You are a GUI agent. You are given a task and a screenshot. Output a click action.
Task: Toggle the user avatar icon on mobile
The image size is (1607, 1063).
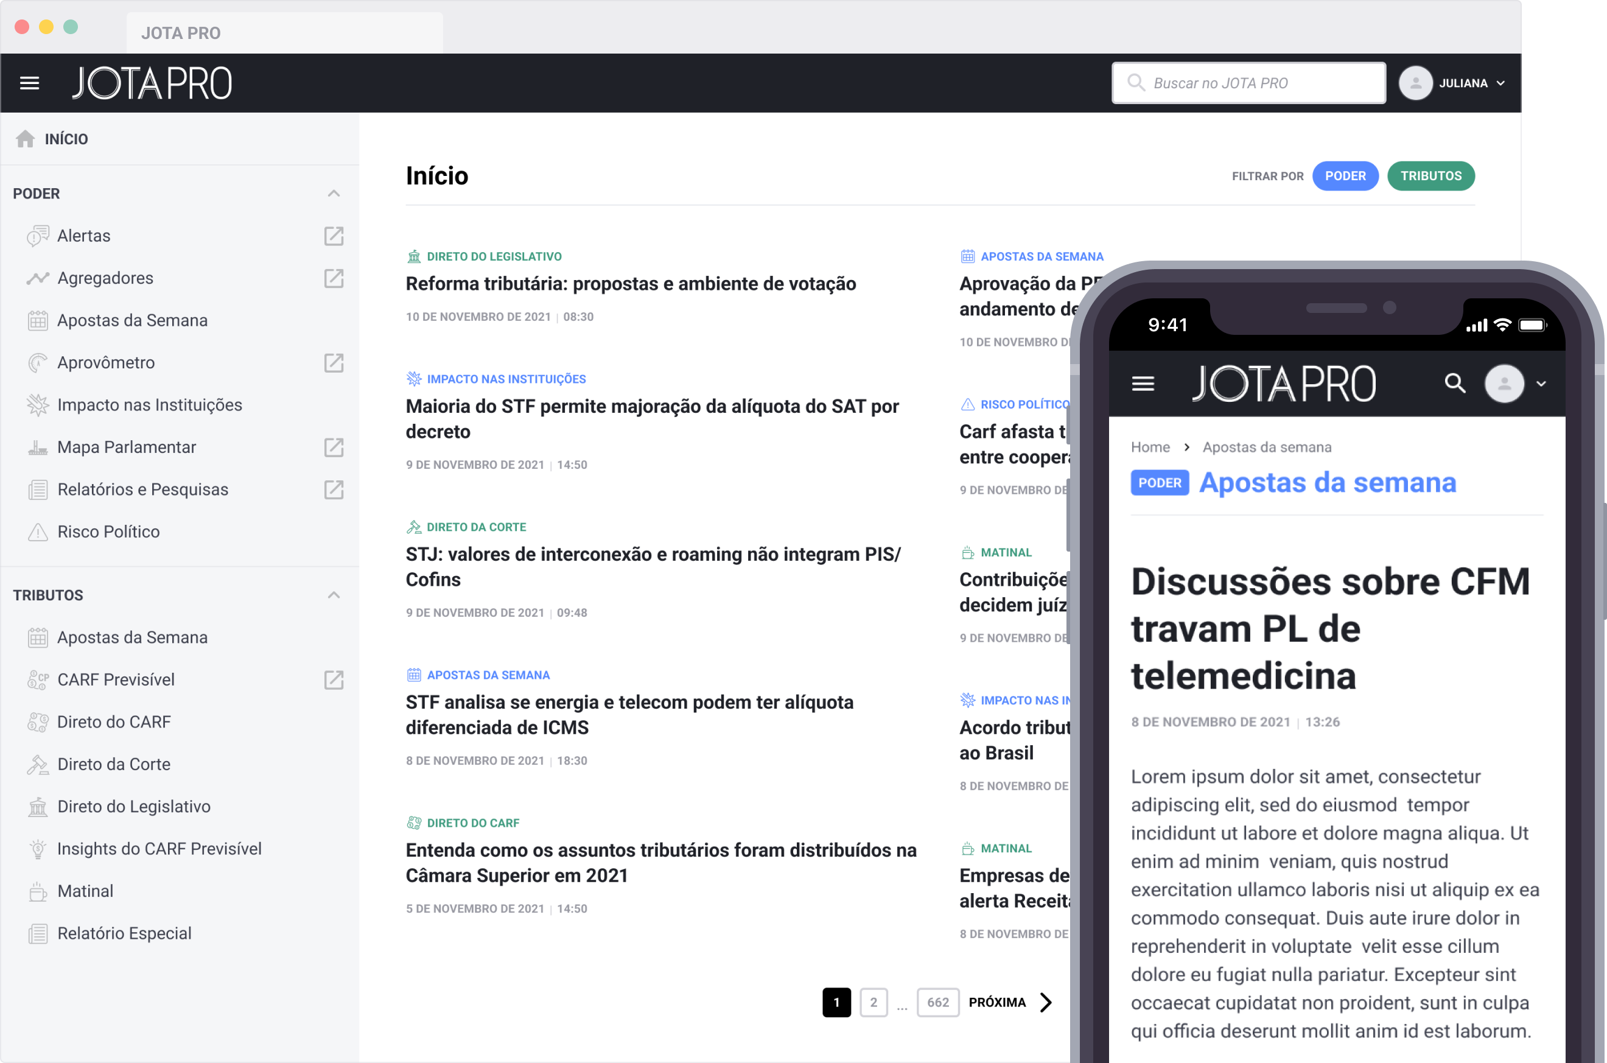coord(1504,383)
